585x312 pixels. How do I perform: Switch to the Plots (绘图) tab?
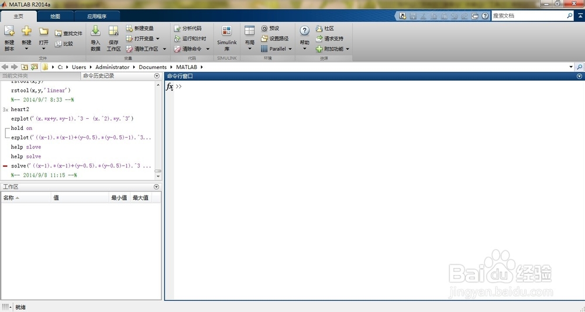click(55, 16)
